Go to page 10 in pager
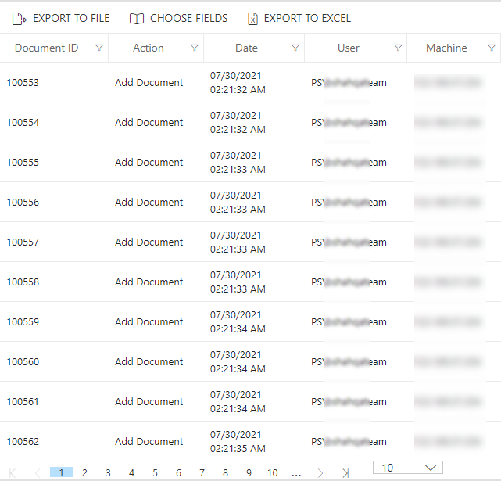This screenshot has width=501, height=481. (272, 473)
